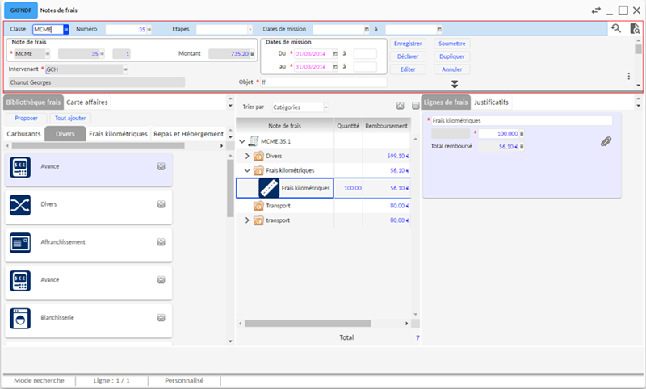Viewport: 646px width, 389px height.
Task: Click the document search icon at top right
Action: point(635,29)
